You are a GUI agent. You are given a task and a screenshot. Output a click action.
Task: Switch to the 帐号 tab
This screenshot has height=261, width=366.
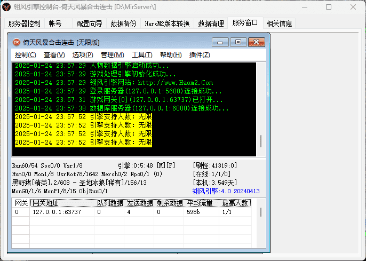[58, 23]
